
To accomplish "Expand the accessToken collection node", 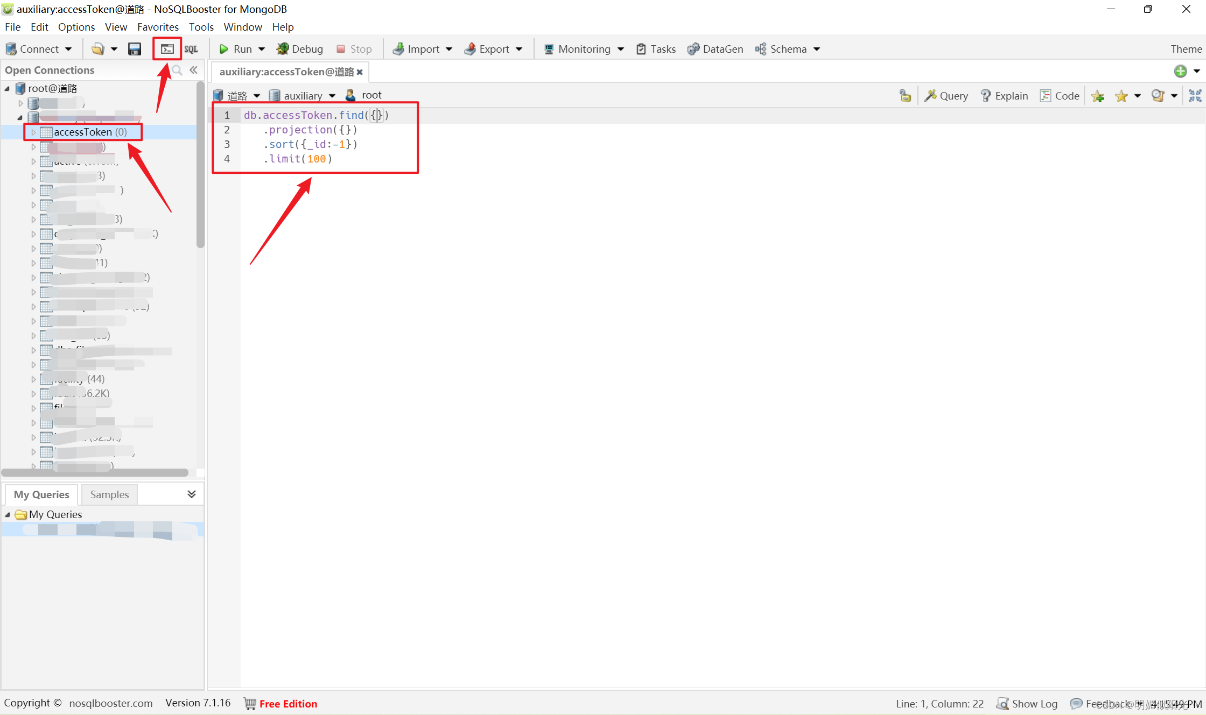I will pos(33,132).
